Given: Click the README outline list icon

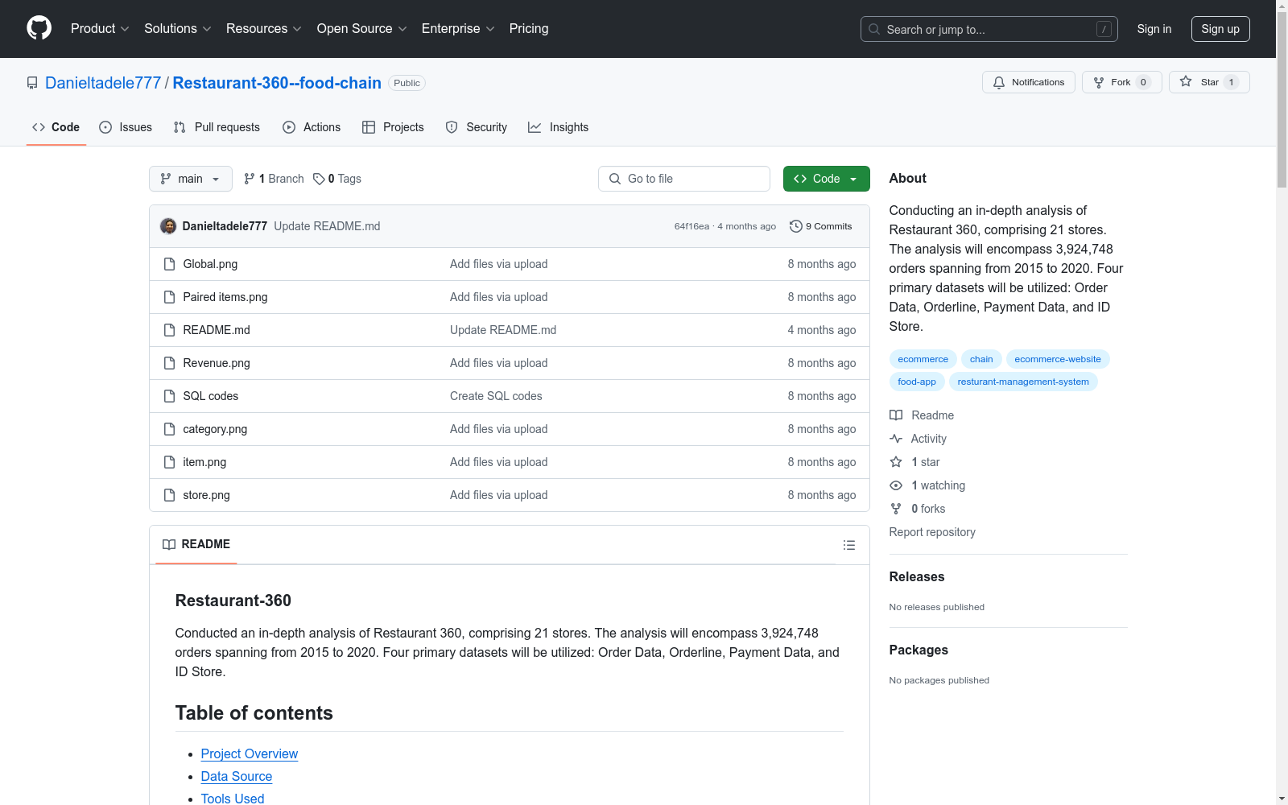Looking at the screenshot, I should [x=848, y=545].
